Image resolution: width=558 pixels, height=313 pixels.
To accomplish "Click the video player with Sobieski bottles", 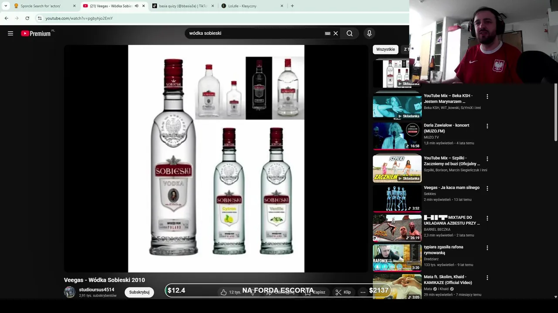I will [x=216, y=159].
